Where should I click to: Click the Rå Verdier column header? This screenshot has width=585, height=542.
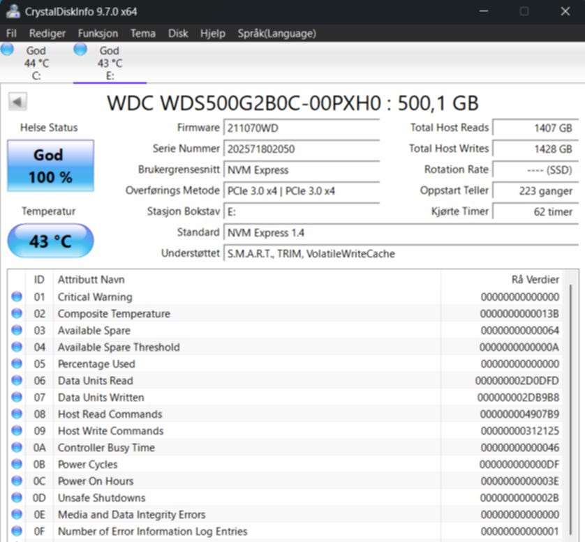[535, 280]
